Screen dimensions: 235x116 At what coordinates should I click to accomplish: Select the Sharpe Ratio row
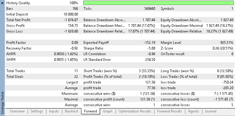pos(119,48)
